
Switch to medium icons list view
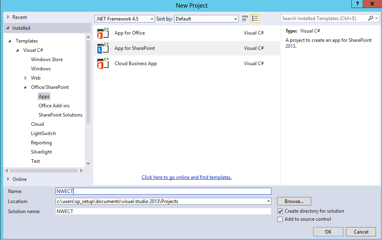[255, 18]
